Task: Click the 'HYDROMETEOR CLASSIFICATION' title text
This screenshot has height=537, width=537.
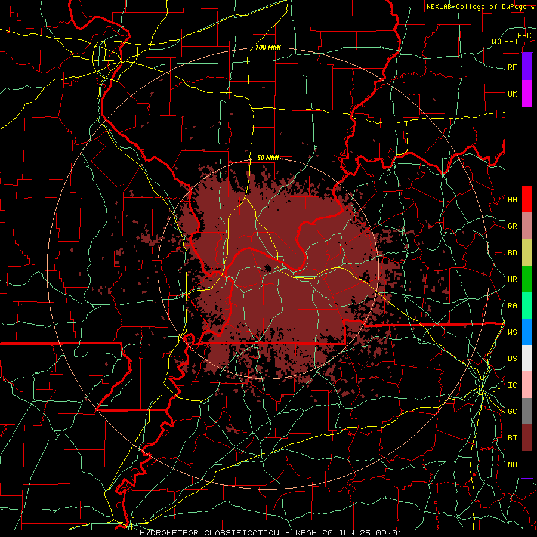Action: point(209,533)
